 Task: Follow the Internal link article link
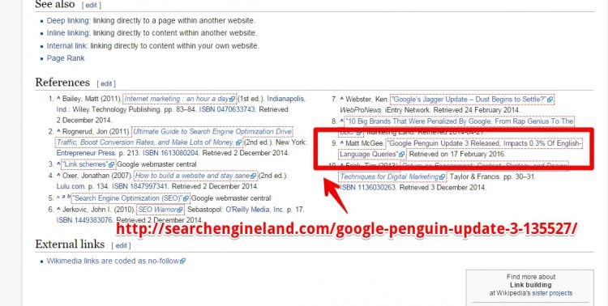[x=67, y=45]
